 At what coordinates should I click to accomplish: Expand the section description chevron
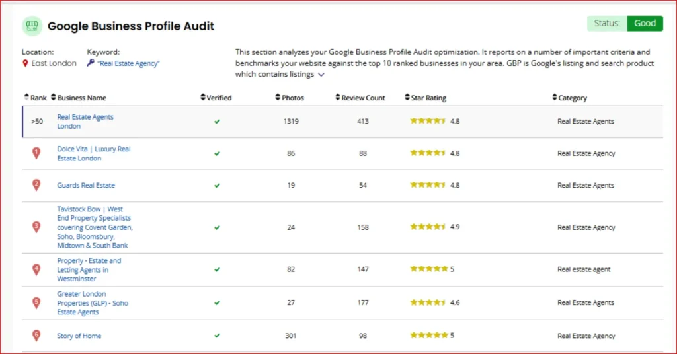(x=321, y=75)
